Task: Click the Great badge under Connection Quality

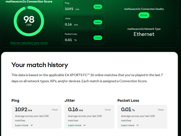Action: point(144,15)
